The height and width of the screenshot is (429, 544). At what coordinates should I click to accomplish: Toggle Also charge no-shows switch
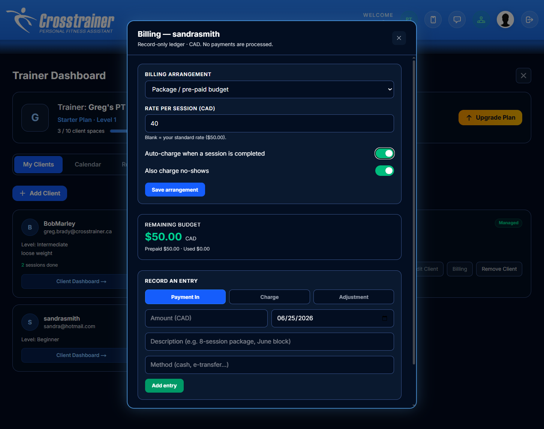385,171
